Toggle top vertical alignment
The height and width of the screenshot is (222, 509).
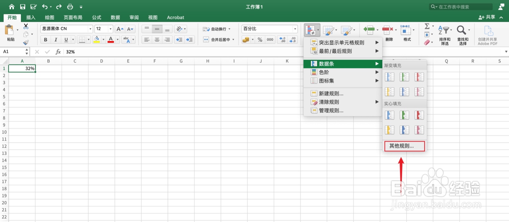click(147, 29)
